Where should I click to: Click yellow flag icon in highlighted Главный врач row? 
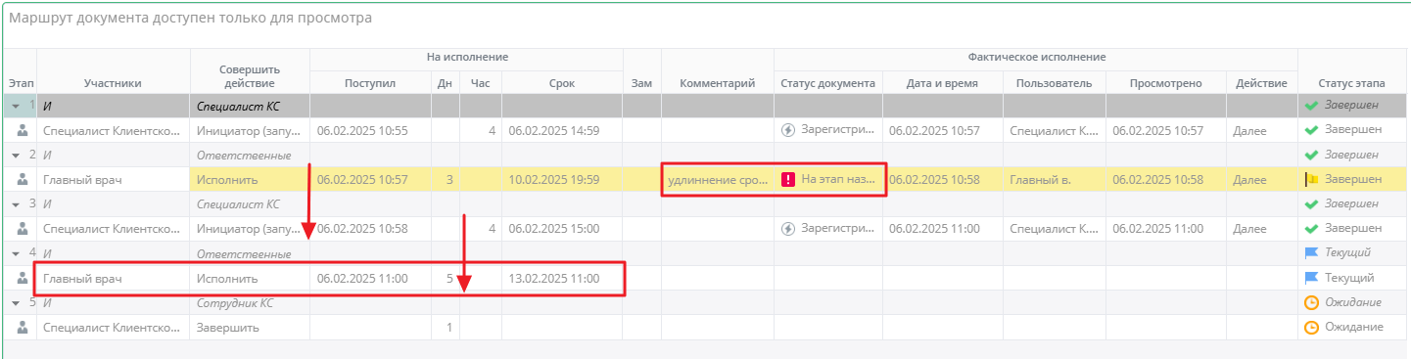click(x=1312, y=179)
